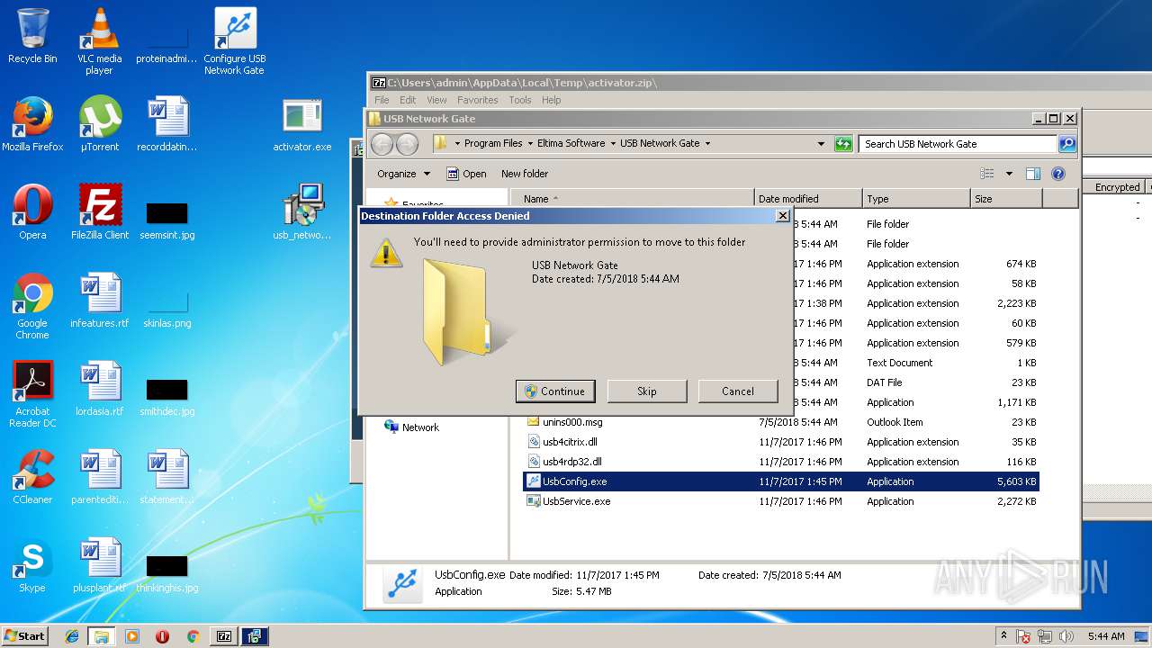Image resolution: width=1152 pixels, height=648 pixels.
Task: Open Tools menu in 7-Zip window
Action: click(520, 100)
